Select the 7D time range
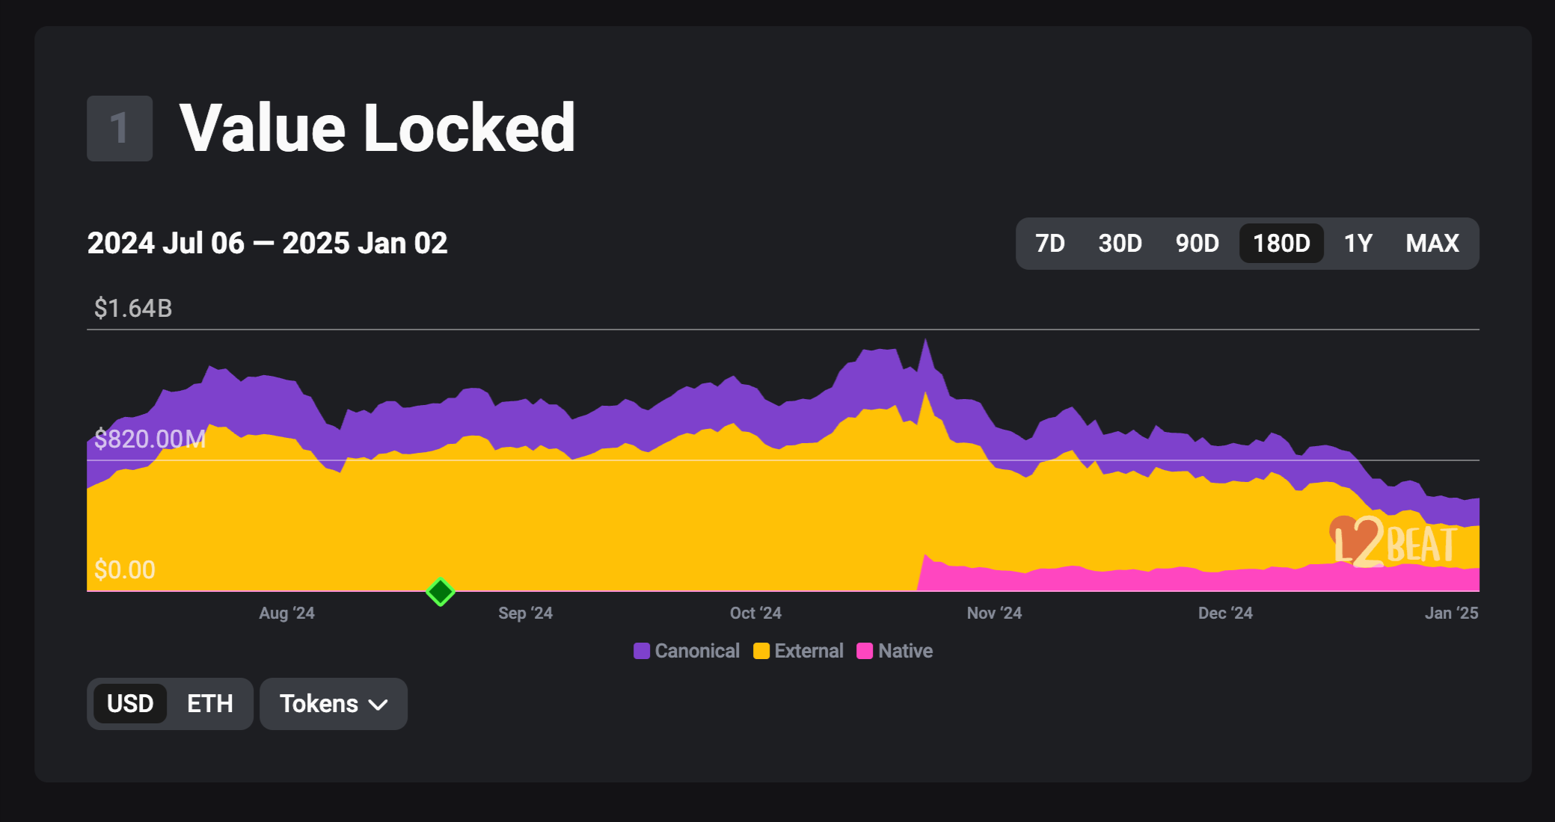This screenshot has width=1555, height=822. [x=1049, y=244]
